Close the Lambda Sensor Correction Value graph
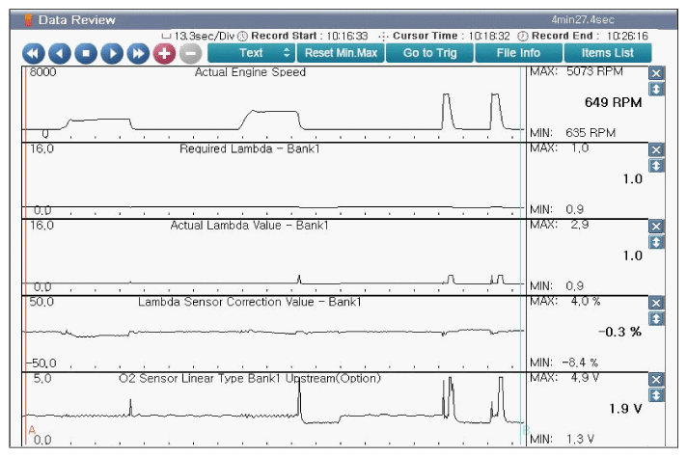Screen dimensions: 687x457 coord(656,303)
